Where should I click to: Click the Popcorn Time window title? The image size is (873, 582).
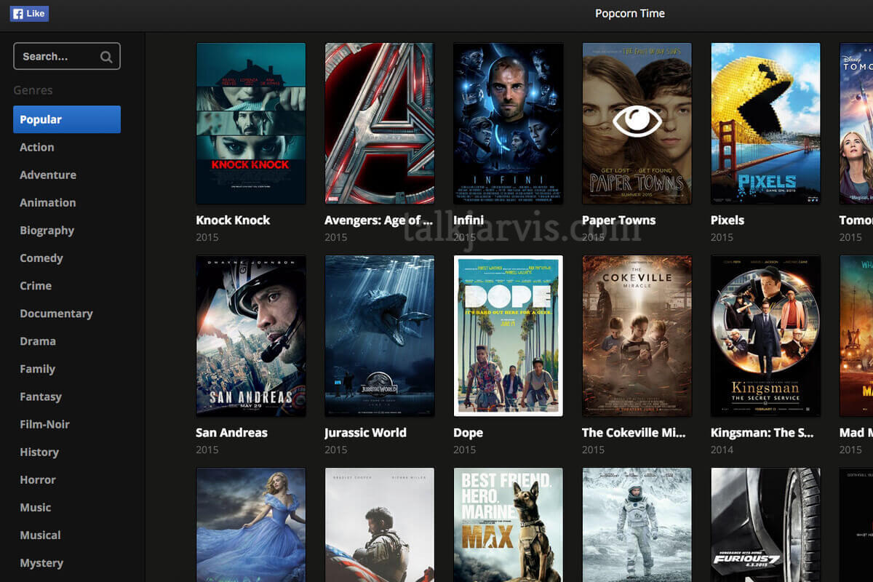coord(630,13)
